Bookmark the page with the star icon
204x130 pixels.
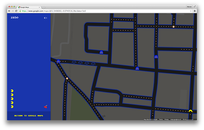coord(191,11)
